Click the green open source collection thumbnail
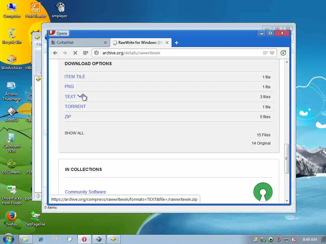The image size is (326, 244). pos(263,192)
